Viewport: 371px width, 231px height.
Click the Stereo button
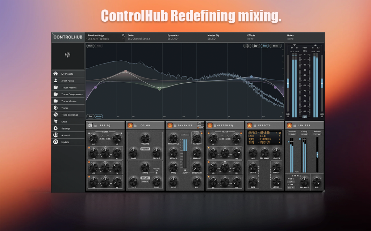coord(275,46)
